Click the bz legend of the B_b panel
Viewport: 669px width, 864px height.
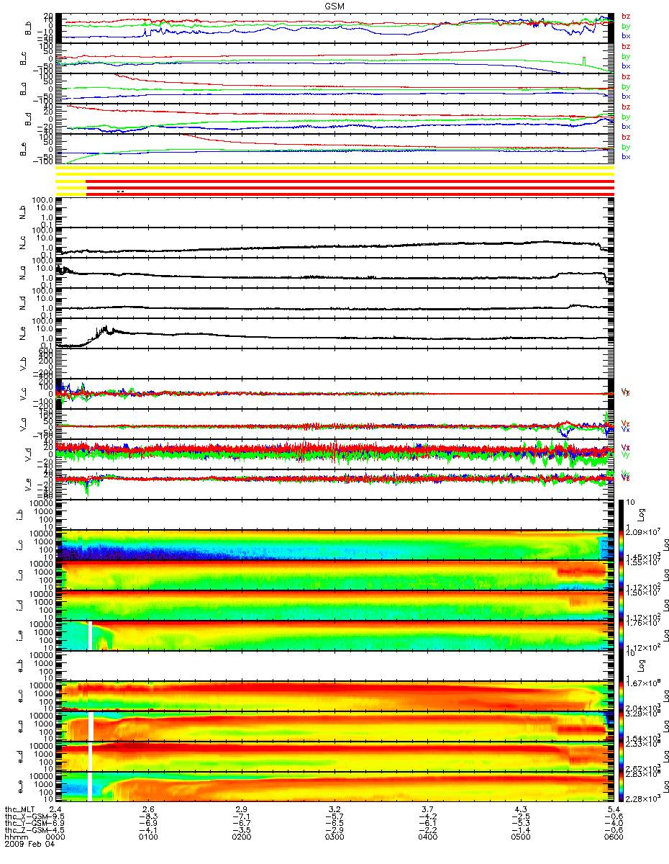pyautogui.click(x=626, y=17)
